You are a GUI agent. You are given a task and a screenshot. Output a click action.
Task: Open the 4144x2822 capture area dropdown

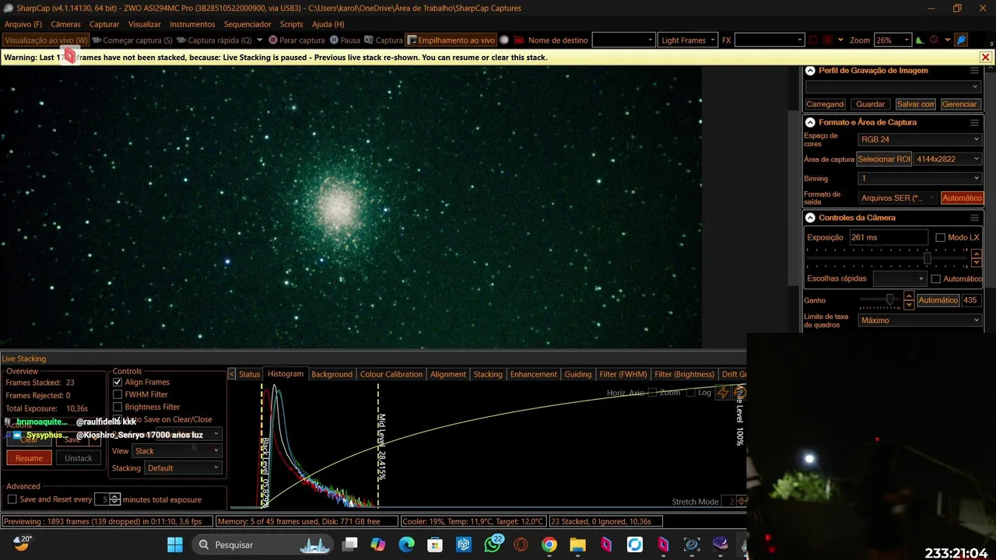tap(948, 159)
